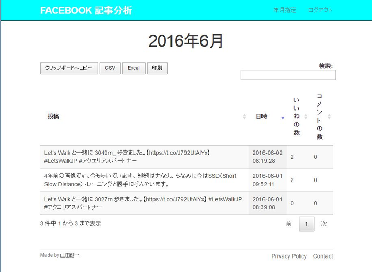The width and height of the screenshot is (372, 272).
Task: Open the 年月指定 menu item
Action: pyautogui.click(x=285, y=10)
